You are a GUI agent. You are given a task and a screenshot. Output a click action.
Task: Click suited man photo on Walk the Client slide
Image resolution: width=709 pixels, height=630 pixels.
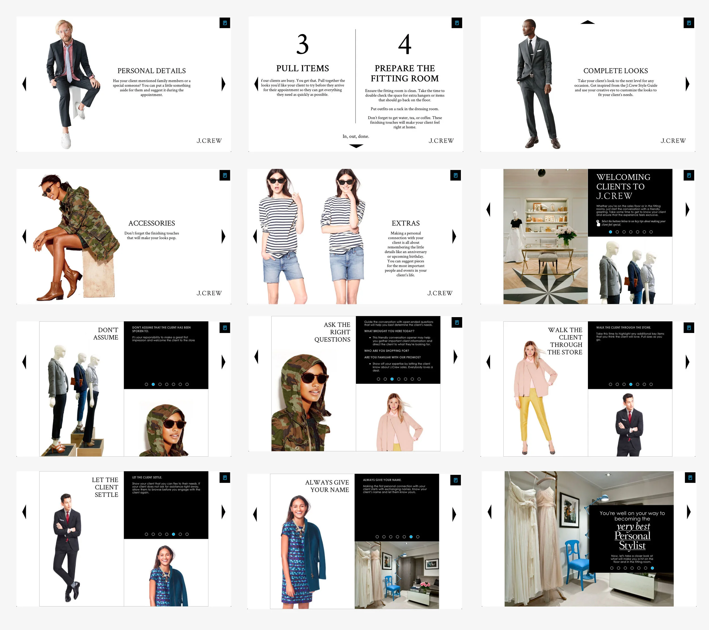coord(630,423)
